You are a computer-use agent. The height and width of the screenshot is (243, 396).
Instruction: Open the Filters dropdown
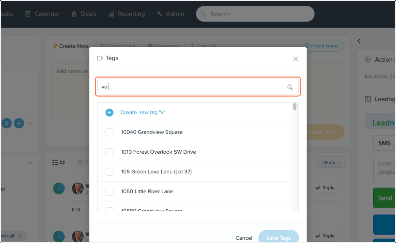coord(331,163)
